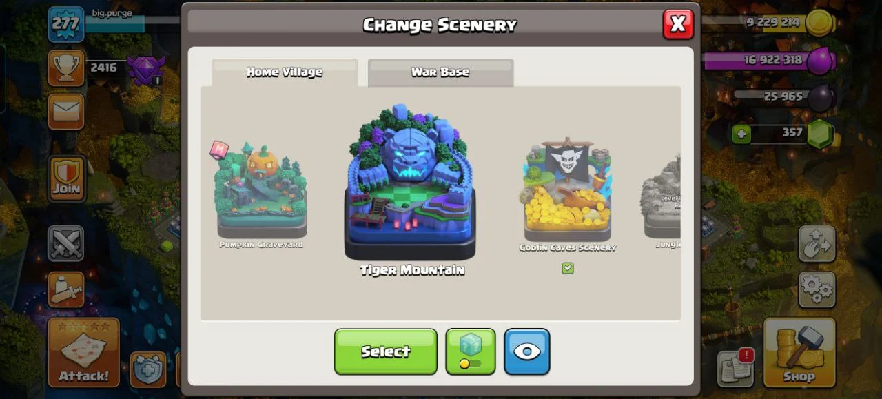Open the Shop hammer icon
This screenshot has height=399, width=882.
[799, 352]
